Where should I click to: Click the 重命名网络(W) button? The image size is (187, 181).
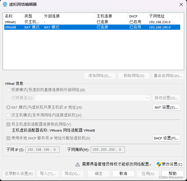(x=168, y=76)
